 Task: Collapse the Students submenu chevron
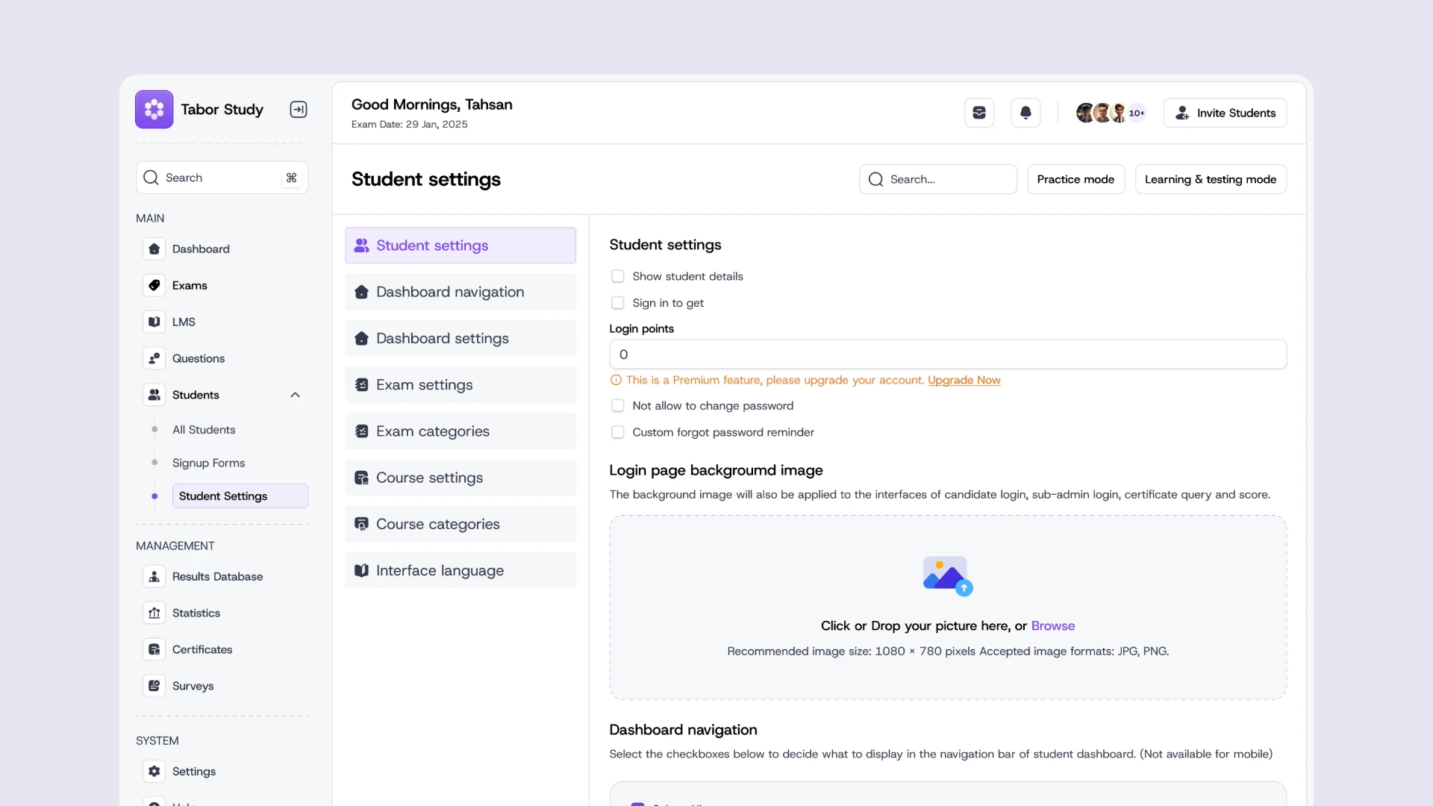(296, 395)
